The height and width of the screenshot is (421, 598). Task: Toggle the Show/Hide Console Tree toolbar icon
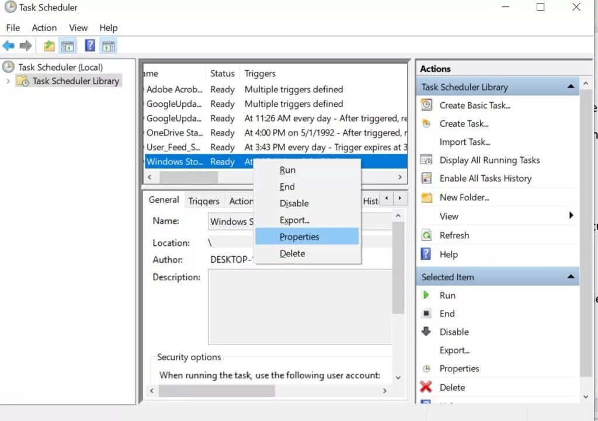[x=68, y=46]
